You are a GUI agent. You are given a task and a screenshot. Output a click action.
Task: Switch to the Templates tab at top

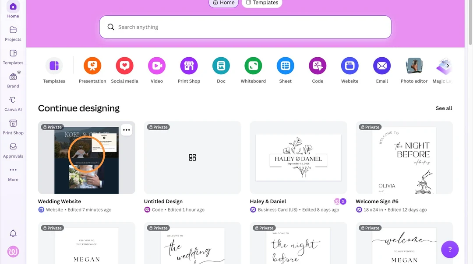tap(262, 3)
